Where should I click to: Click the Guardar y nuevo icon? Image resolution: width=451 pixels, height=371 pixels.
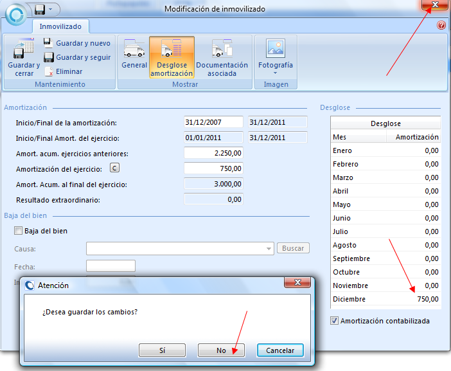point(48,43)
